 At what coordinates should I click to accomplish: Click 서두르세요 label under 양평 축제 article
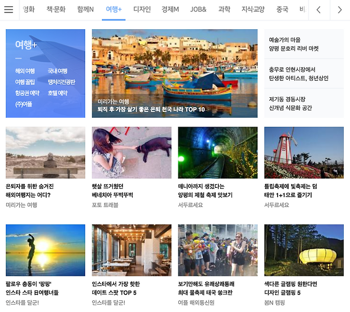191,205
